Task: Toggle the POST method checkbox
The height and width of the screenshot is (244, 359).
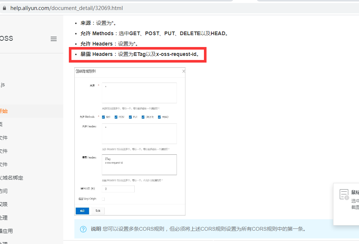Action: click(116, 117)
